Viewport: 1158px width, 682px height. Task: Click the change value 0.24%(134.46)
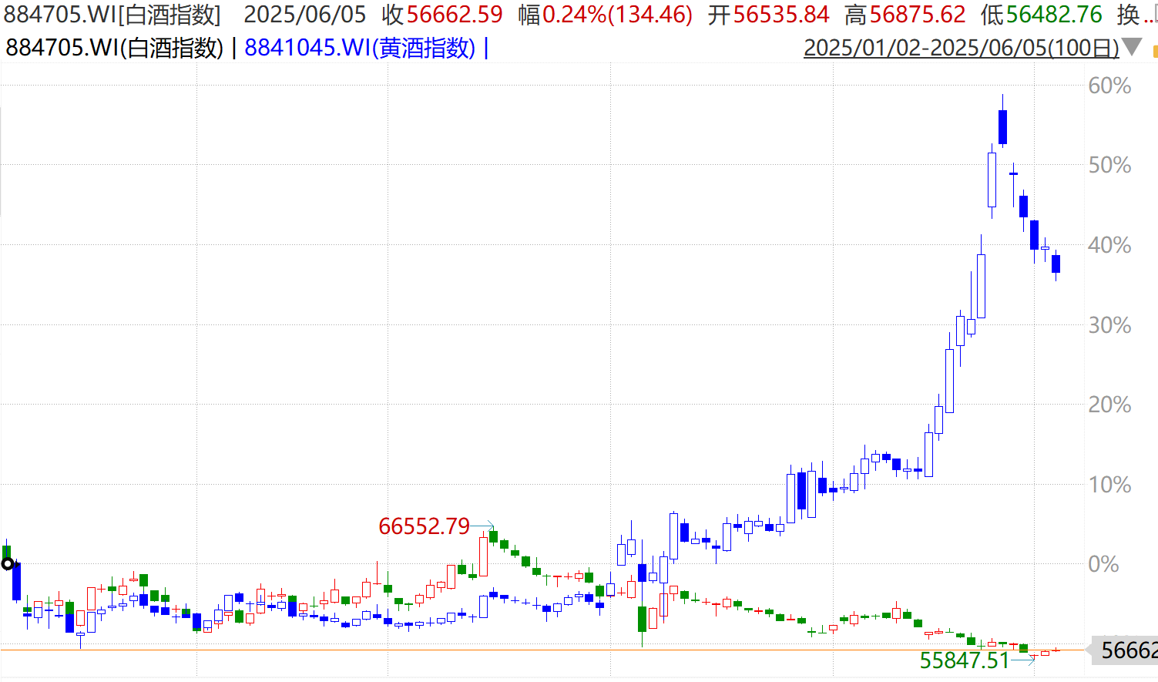point(617,15)
